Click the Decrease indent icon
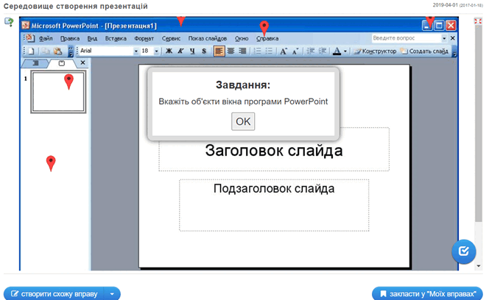This screenshot has width=489, height=300. tap(310, 51)
